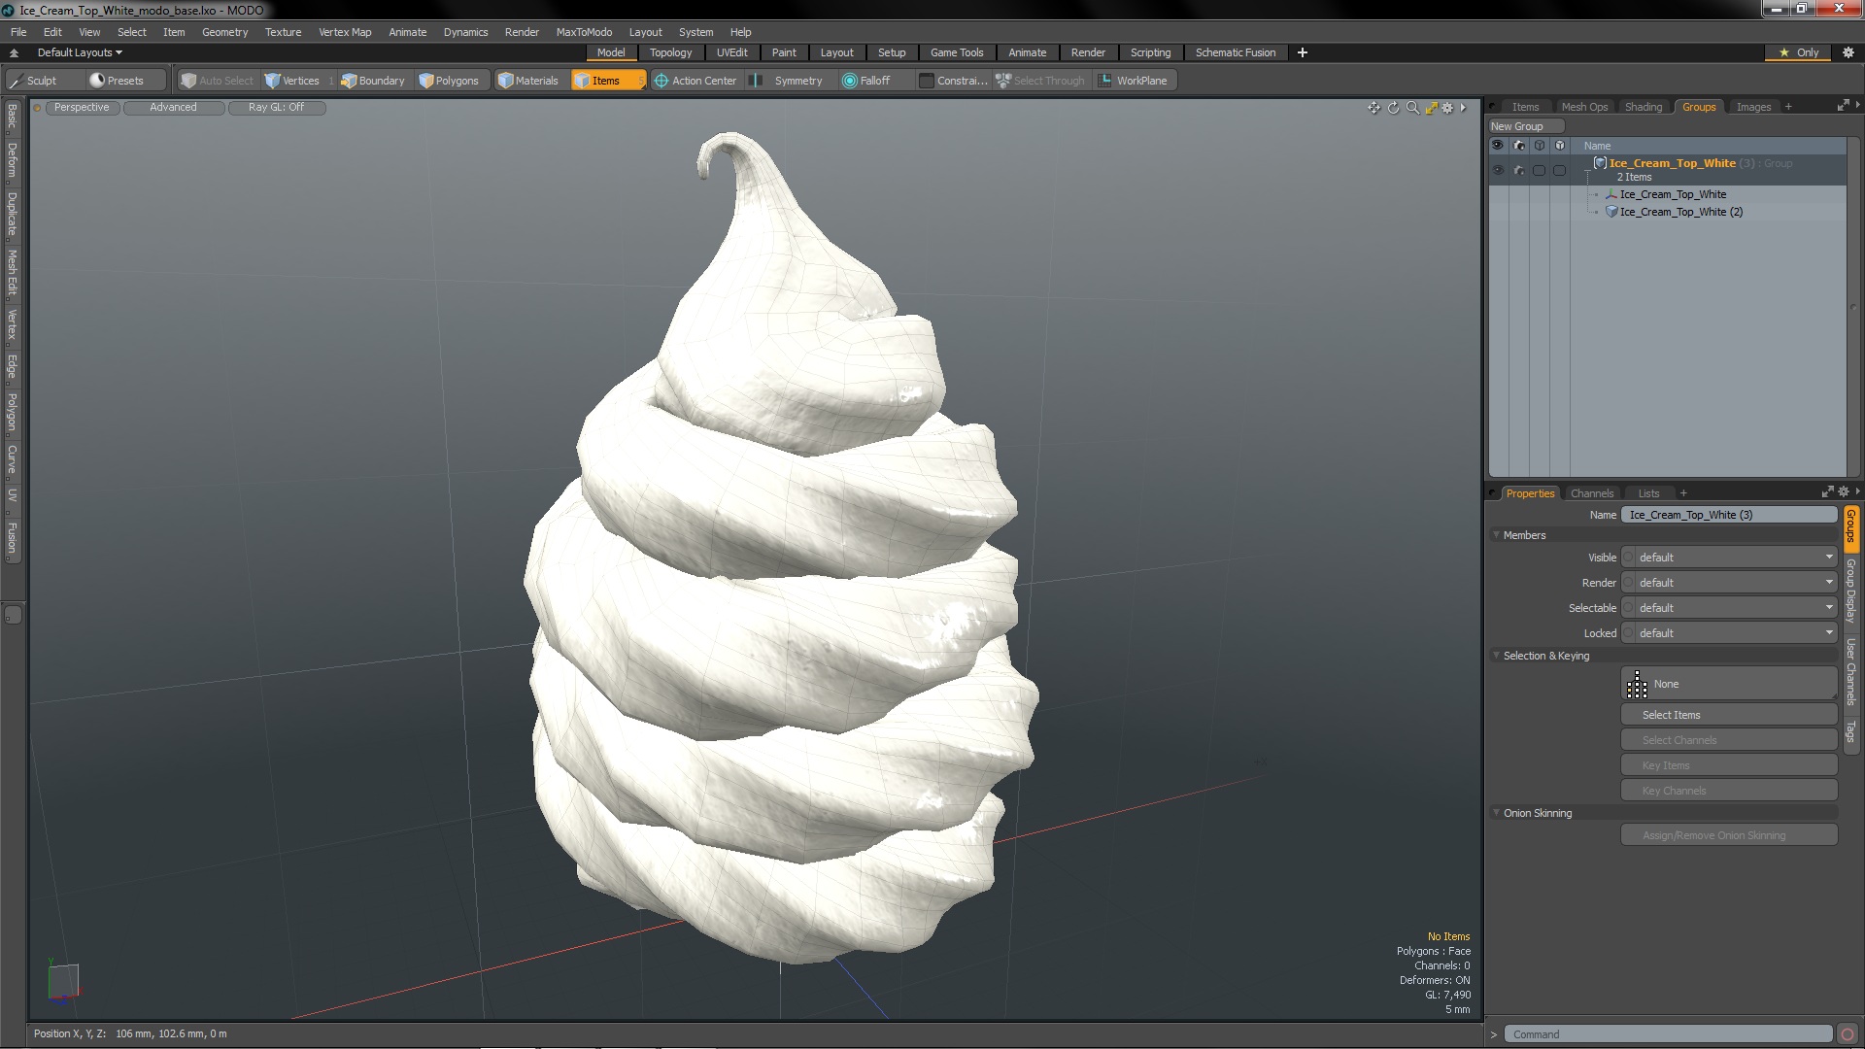Open the Locked dropdown

[x=1736, y=633]
